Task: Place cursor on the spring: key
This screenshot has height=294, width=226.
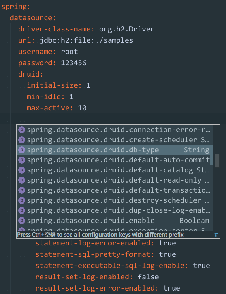Action: [x=16, y=7]
